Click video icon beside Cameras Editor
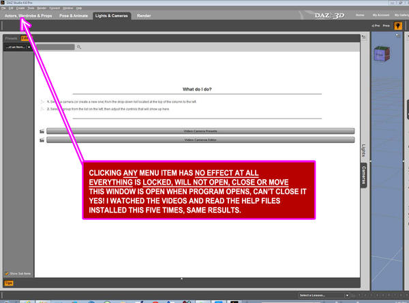The image size is (409, 303). point(42,140)
